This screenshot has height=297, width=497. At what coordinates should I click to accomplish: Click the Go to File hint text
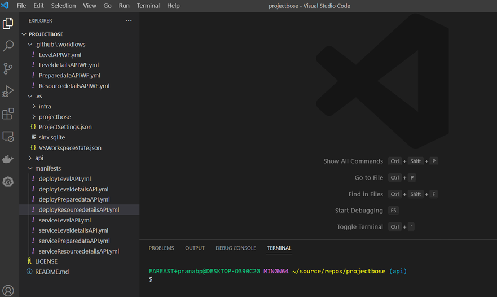[x=368, y=177]
